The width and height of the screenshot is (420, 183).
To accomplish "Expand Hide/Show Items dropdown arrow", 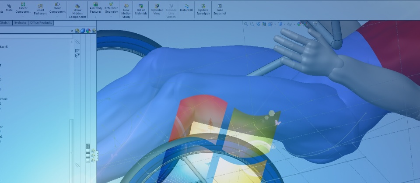I will pos(294,24).
